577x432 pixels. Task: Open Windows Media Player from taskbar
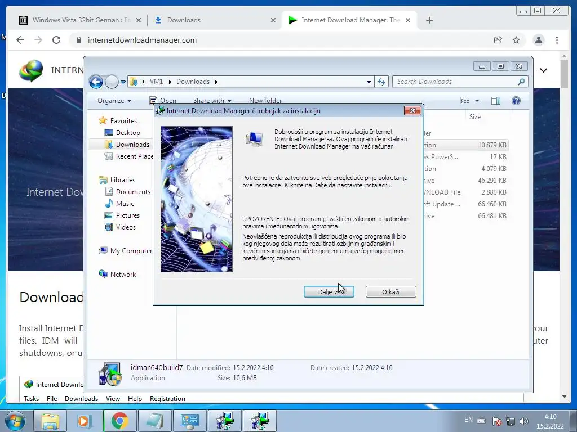pos(85,421)
